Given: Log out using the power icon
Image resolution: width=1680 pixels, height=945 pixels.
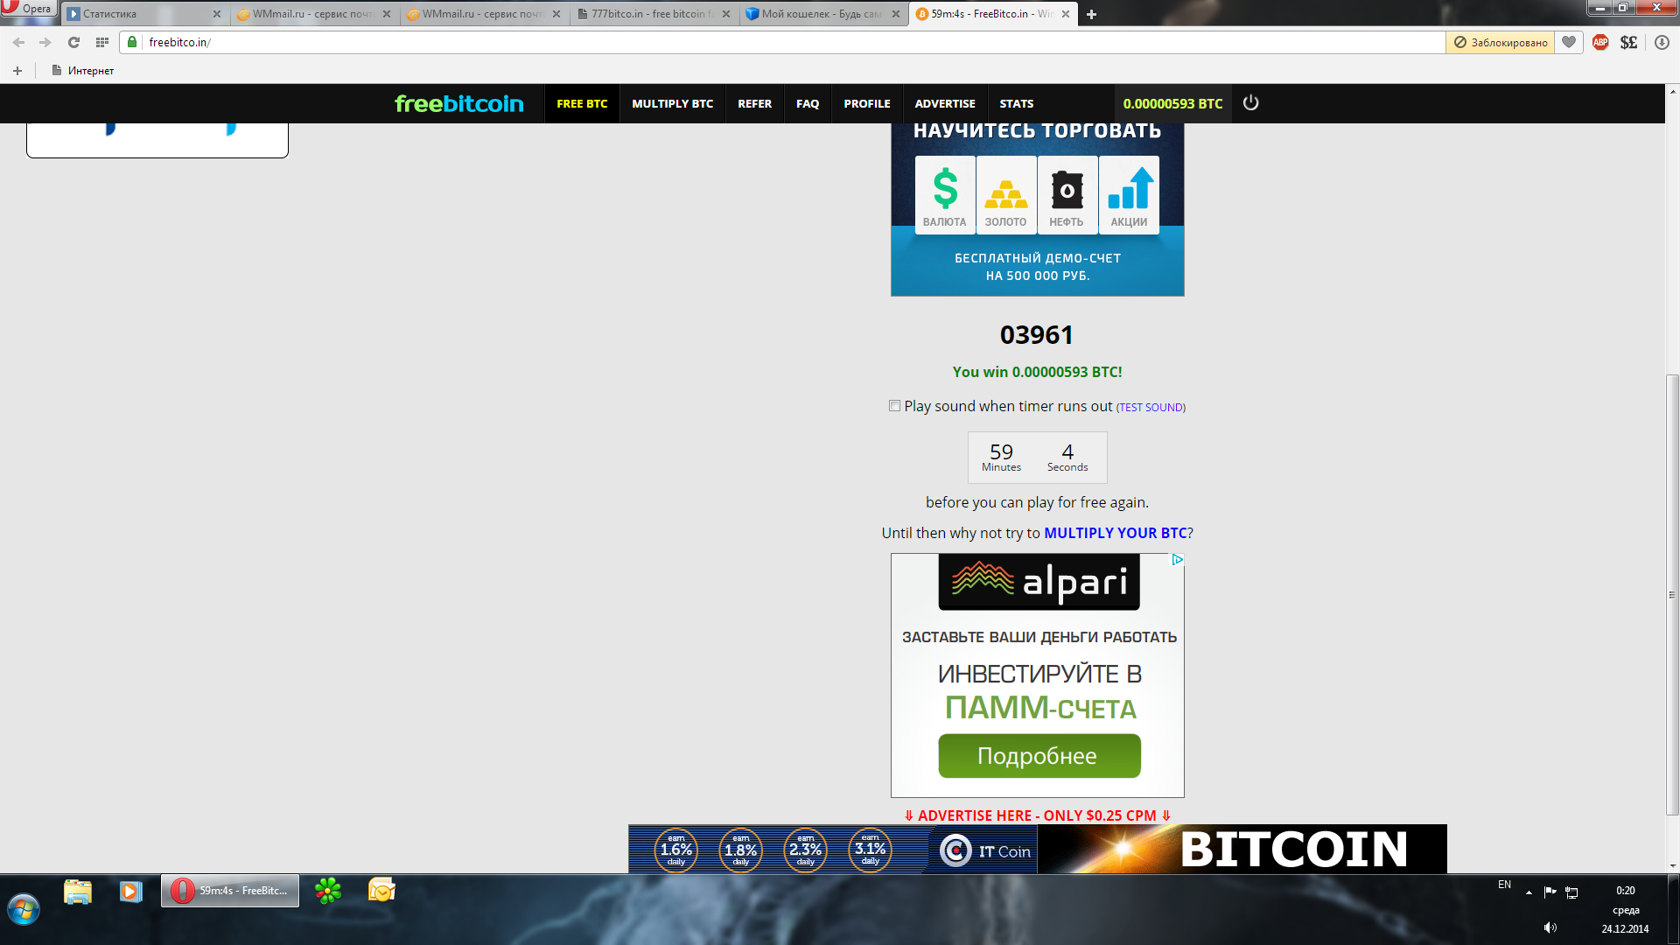Looking at the screenshot, I should pos(1251,102).
